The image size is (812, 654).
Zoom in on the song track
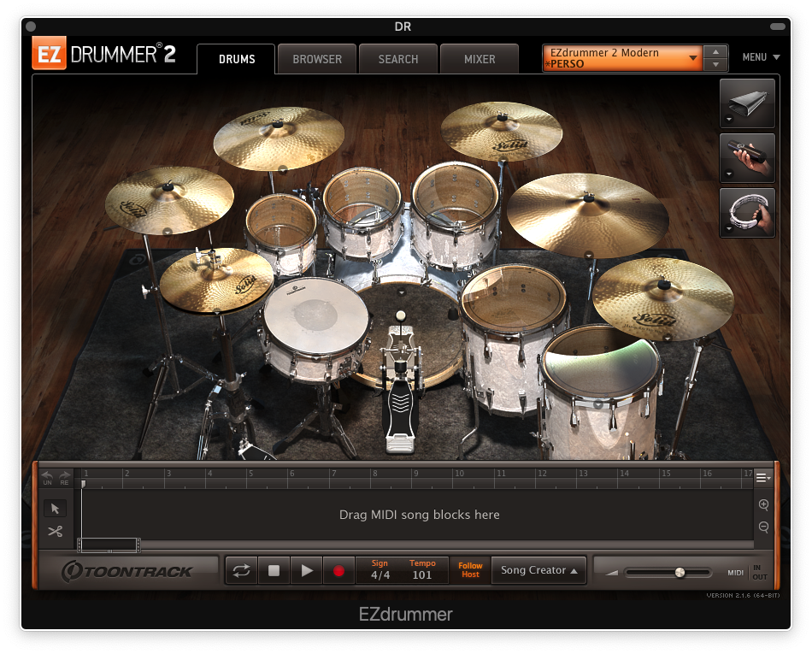coord(763,505)
